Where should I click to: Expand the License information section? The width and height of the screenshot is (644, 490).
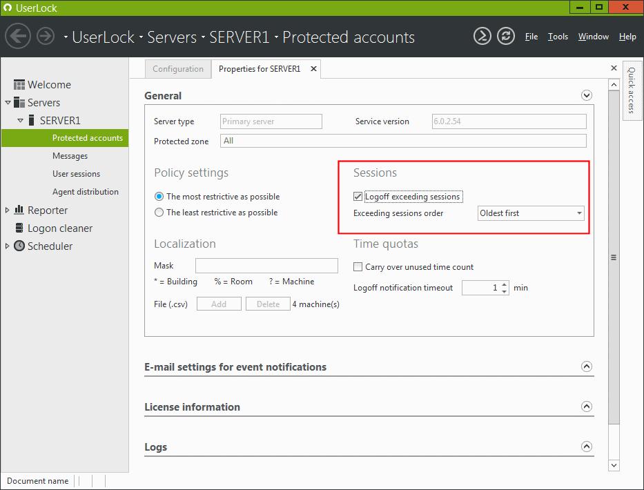[587, 406]
